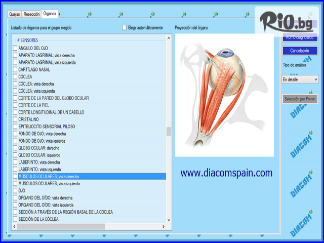Click the organ list horizontal scrollbar
Screen dimensions: 324x243
click(x=61, y=226)
